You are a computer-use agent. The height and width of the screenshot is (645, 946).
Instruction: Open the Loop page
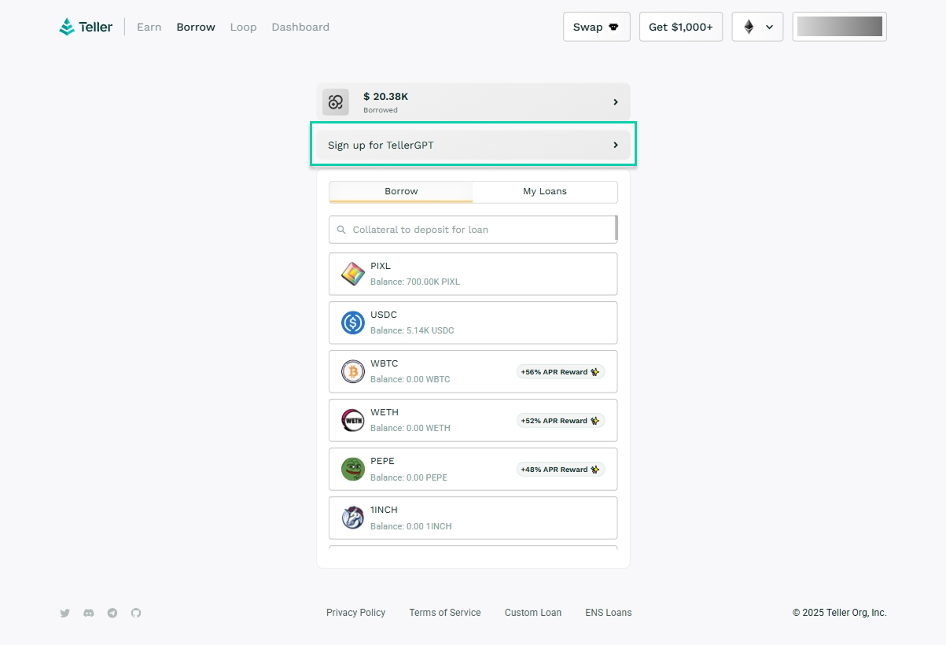click(x=244, y=27)
